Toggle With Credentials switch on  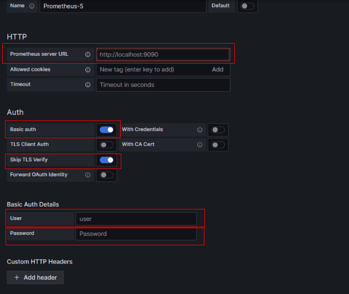click(x=218, y=130)
